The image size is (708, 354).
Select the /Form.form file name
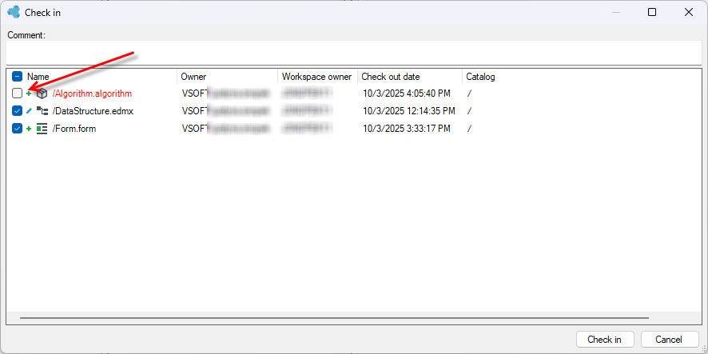74,129
